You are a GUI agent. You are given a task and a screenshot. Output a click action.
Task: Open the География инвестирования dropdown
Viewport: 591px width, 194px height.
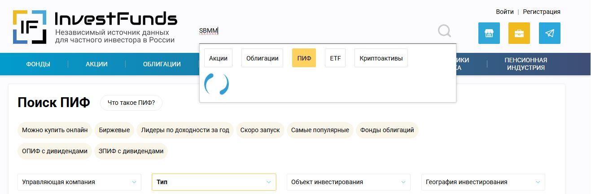pyautogui.click(x=483, y=182)
